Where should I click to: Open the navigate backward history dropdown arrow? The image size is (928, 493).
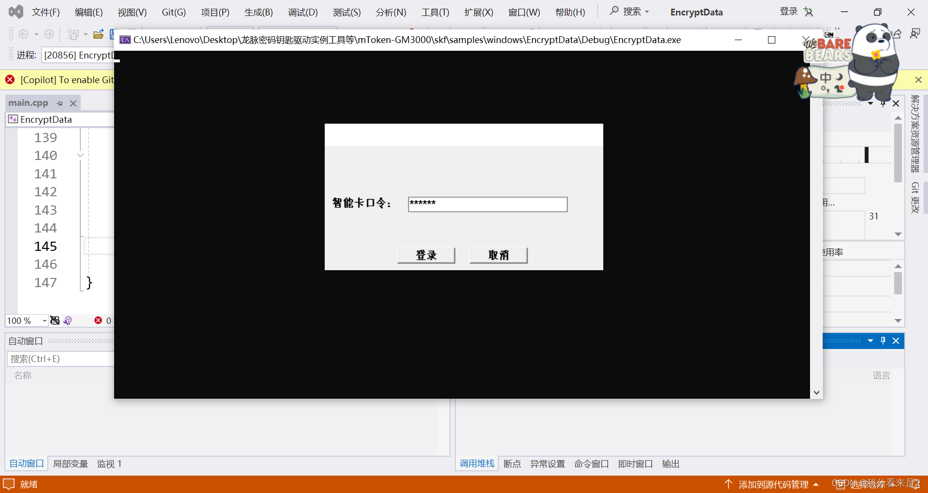36,34
